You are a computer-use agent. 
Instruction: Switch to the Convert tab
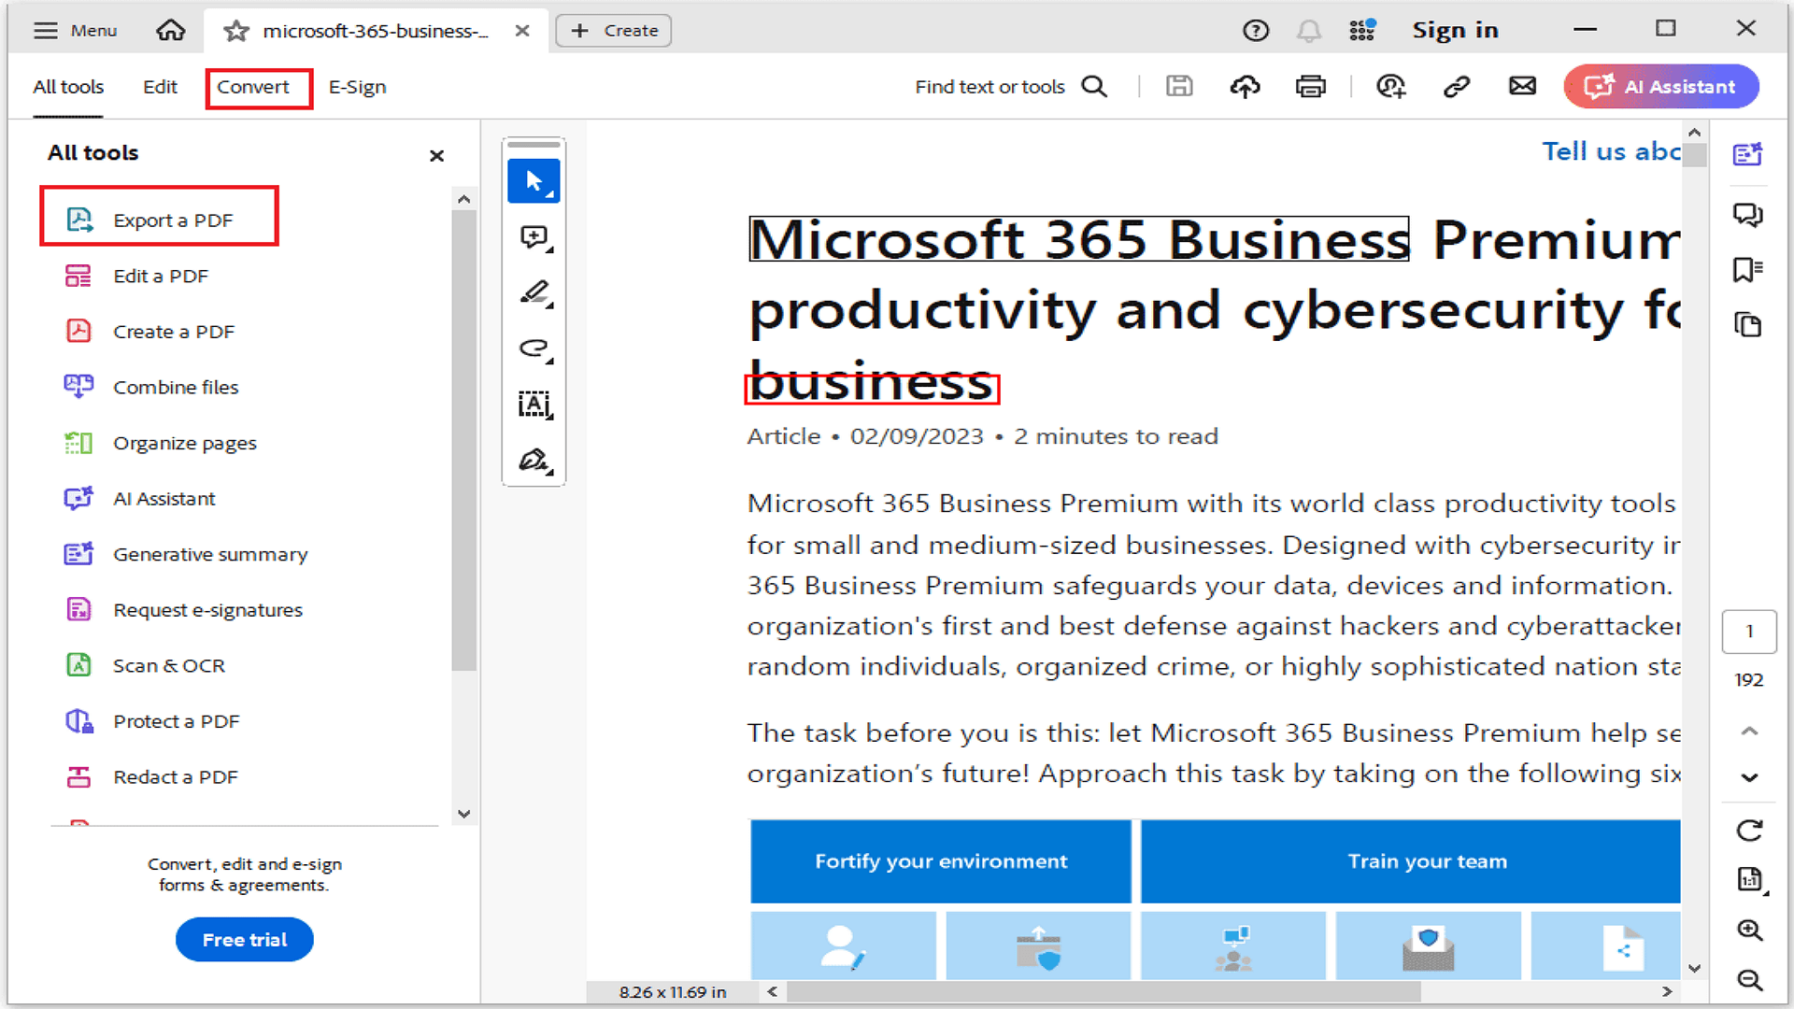click(253, 87)
